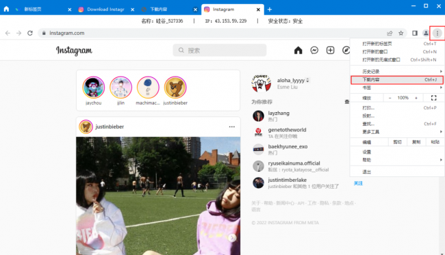
Task: View the machimac story avatar
Action: point(148,88)
